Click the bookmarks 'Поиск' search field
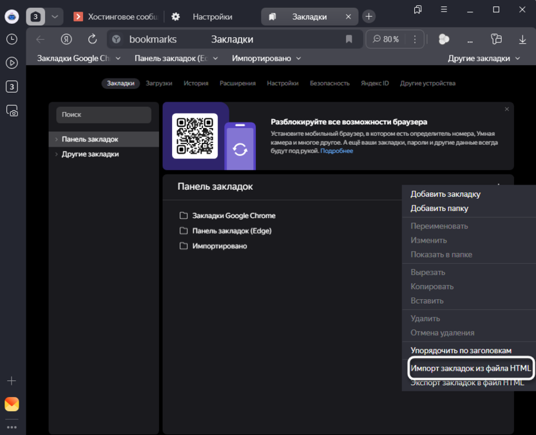This screenshot has height=435, width=536. click(x=104, y=115)
